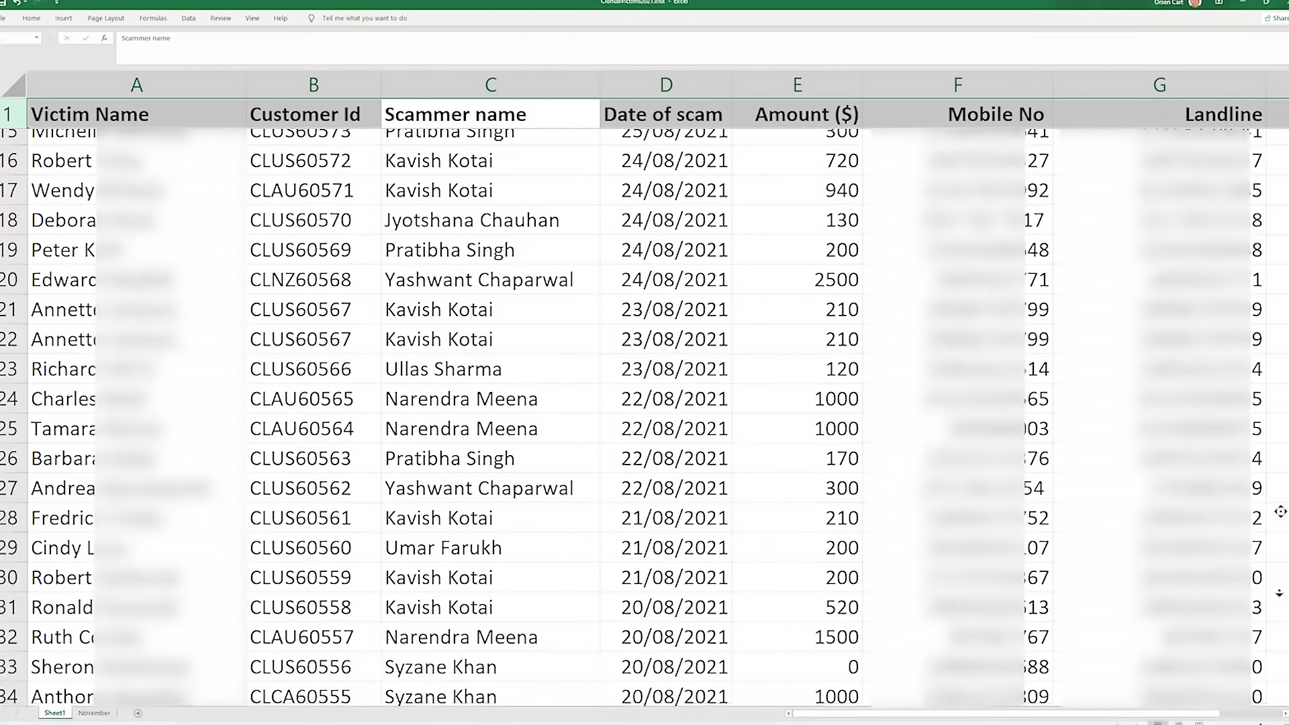
Task: Click the Undo arrow in title bar
Action: (x=17, y=3)
